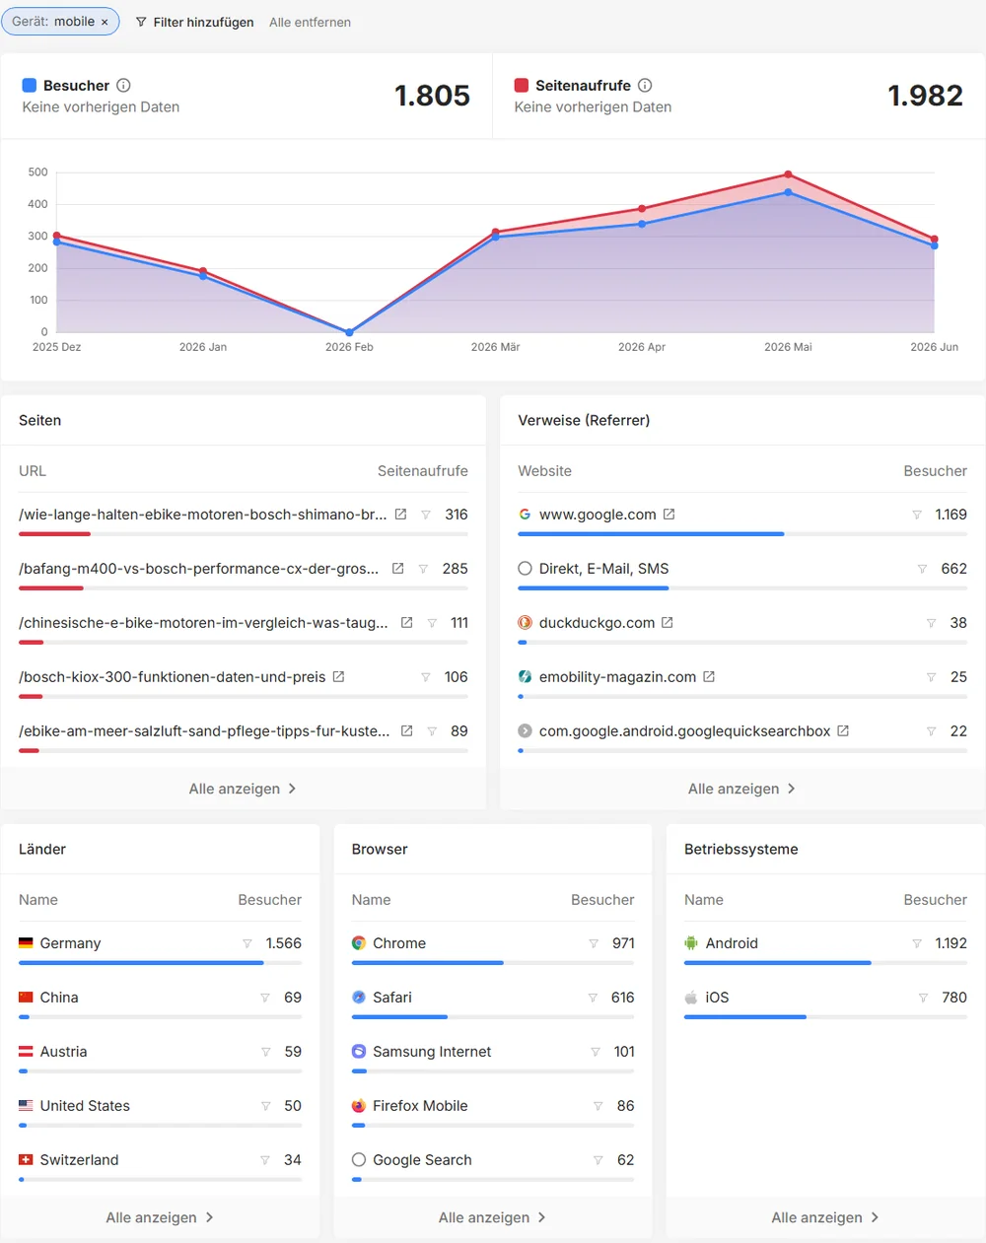Show all referrers via Alle anzeigen
Screen dimensions: 986x1243
pos(742,789)
